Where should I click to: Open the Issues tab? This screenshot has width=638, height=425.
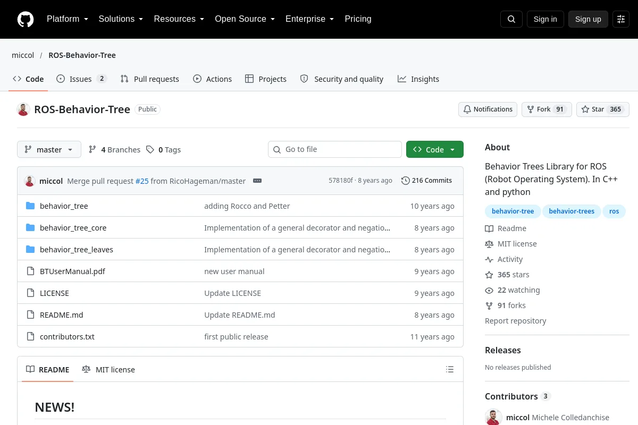pyautogui.click(x=82, y=79)
